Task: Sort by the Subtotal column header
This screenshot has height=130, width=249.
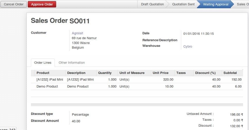Action: (230, 73)
